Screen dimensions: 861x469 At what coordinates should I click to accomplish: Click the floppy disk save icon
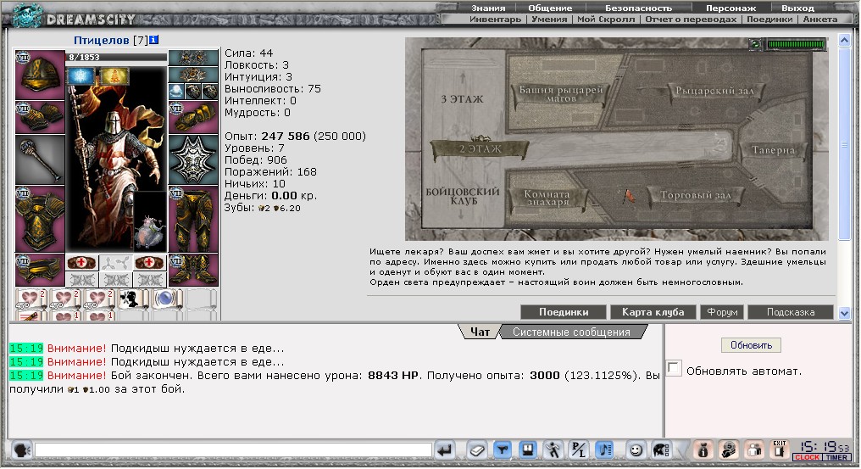point(528,450)
